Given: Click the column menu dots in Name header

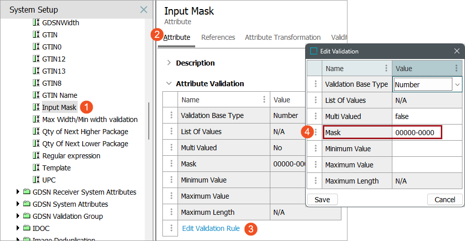Looking at the screenshot, I should click(x=264, y=100).
